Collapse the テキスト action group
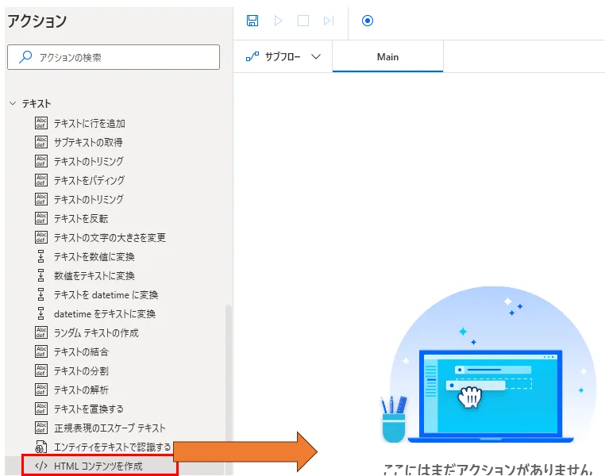Image resolution: width=605 pixels, height=476 pixels. coord(13,104)
